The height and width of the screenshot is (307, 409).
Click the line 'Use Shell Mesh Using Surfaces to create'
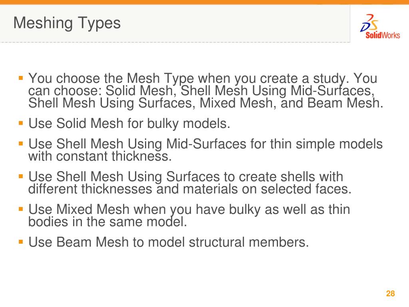tap(186, 177)
